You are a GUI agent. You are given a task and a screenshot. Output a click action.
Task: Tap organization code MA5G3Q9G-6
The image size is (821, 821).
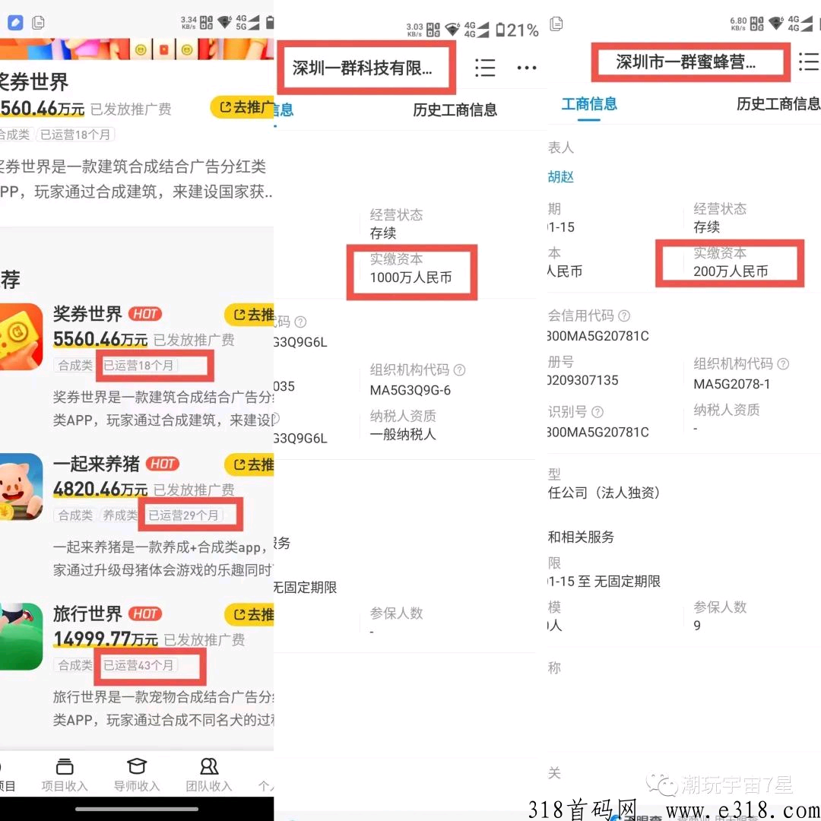[x=410, y=390]
